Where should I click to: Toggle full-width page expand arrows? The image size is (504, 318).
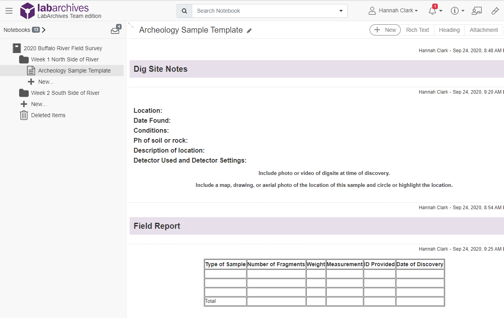tap(131, 25)
